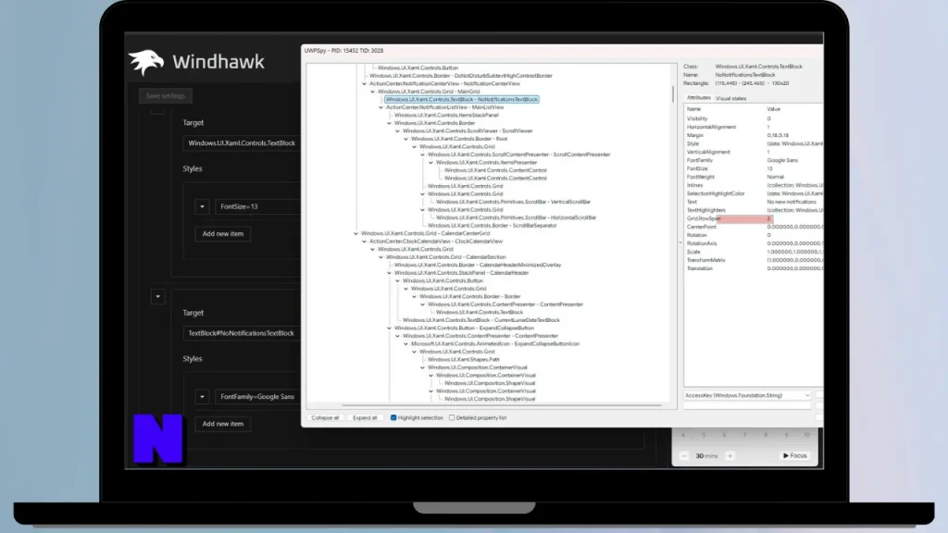Select the Border - CalendarHeaderMinimizedOverlay row
Screen dimensions: 948x533
(x=478, y=265)
